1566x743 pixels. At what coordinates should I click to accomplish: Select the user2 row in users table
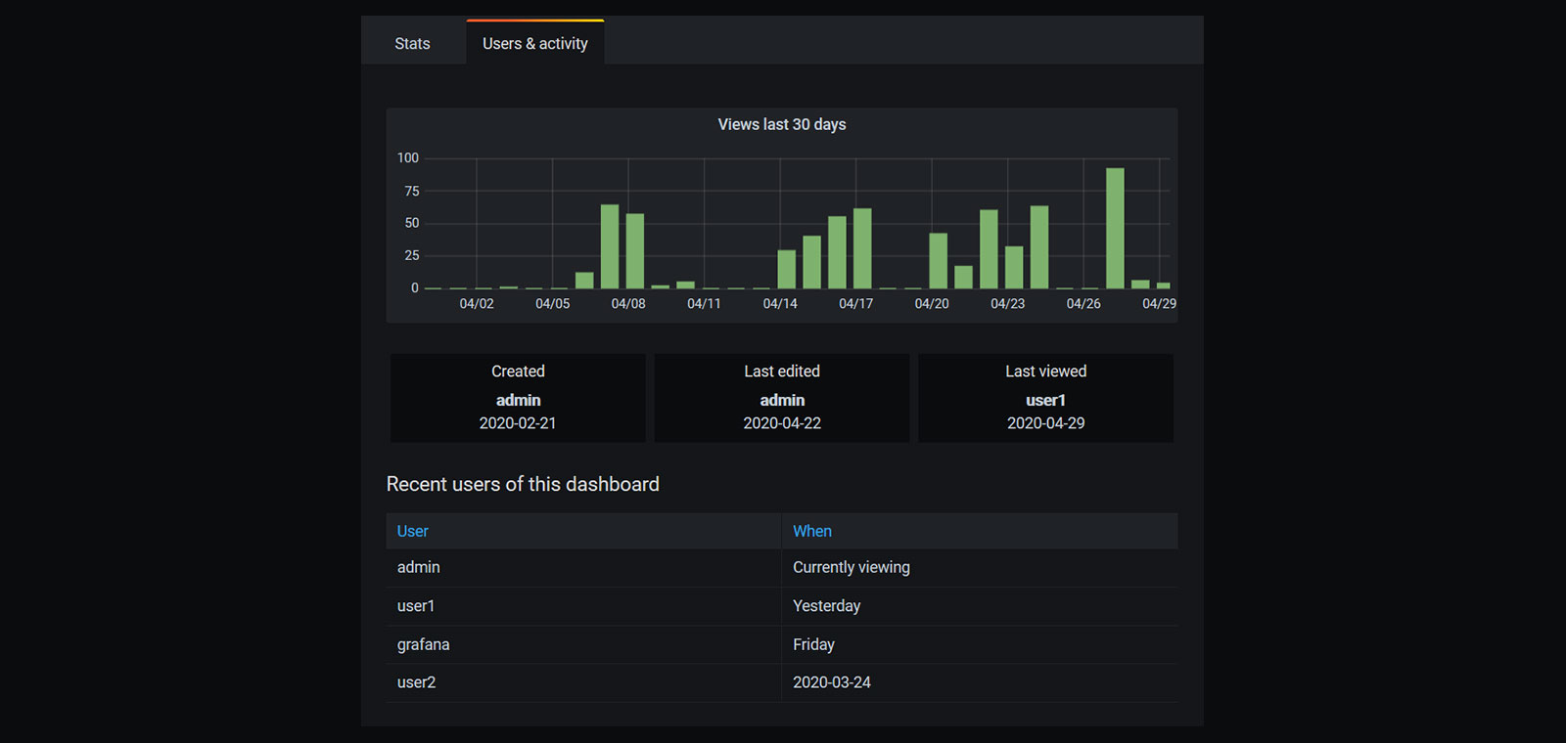pos(417,682)
